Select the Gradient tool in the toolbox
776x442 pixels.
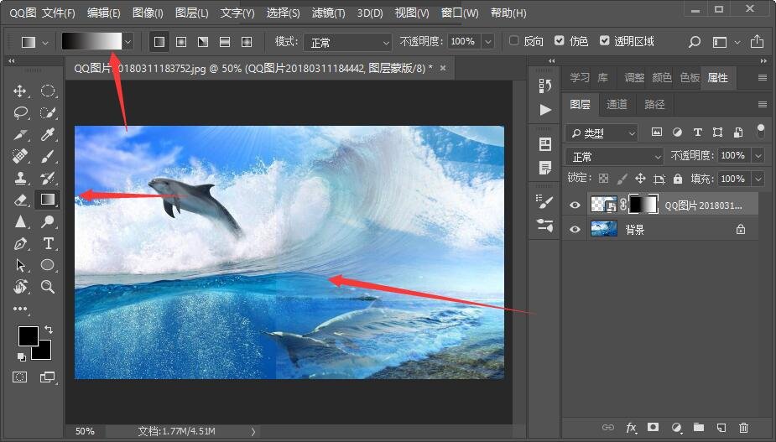pos(48,200)
